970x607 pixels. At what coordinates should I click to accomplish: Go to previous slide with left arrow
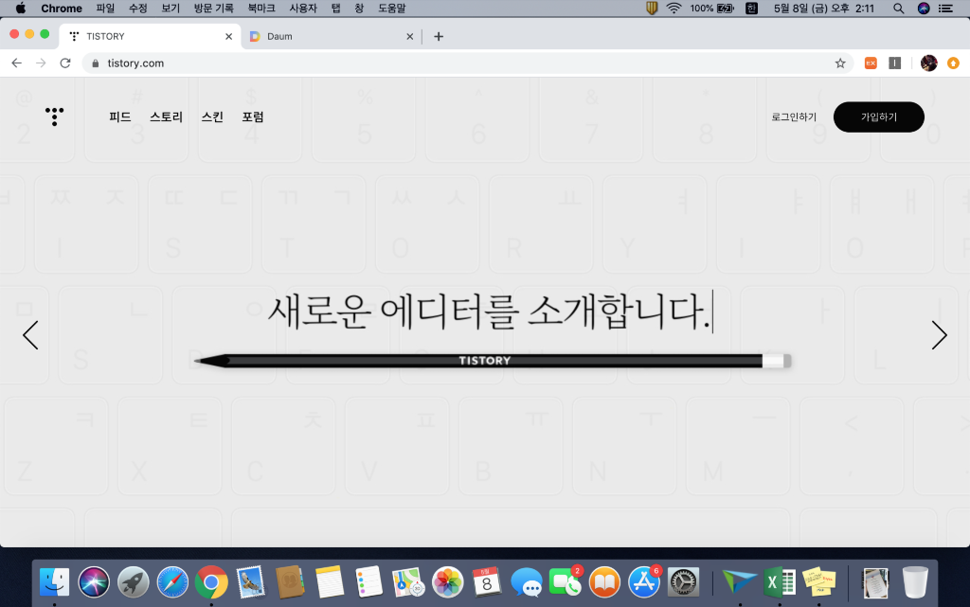coord(30,335)
